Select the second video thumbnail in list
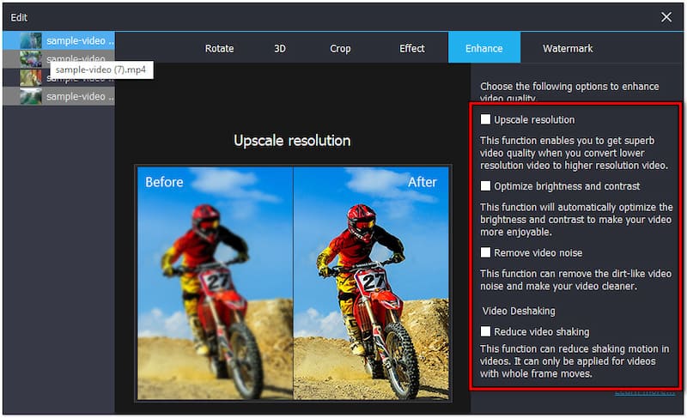The height and width of the screenshot is (418, 687). tap(31, 58)
